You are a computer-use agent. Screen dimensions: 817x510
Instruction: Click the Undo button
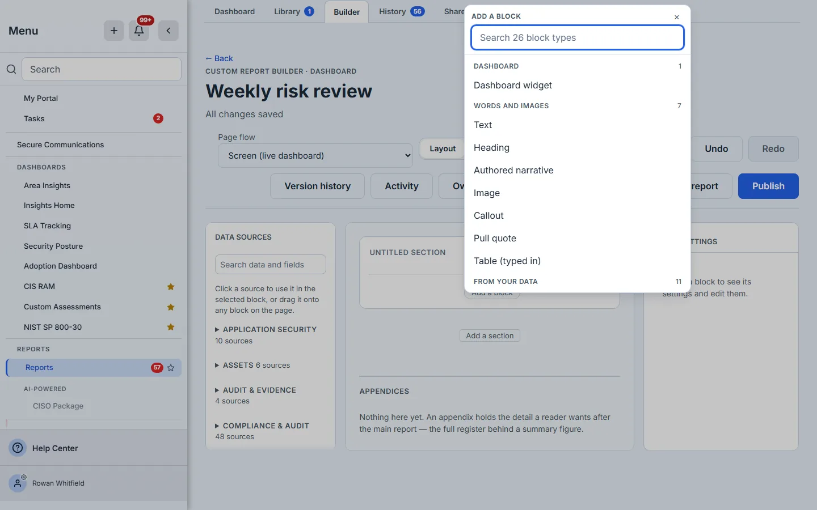(x=716, y=148)
